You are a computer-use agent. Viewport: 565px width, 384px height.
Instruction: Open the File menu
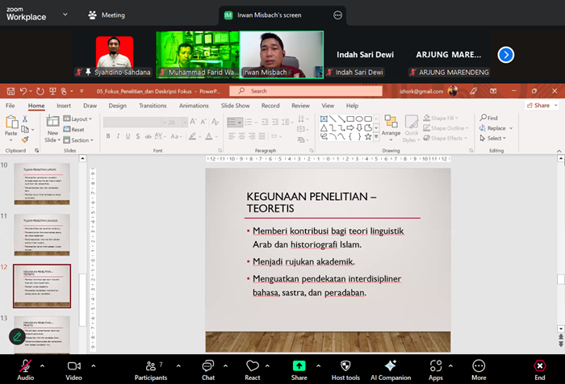(10, 106)
